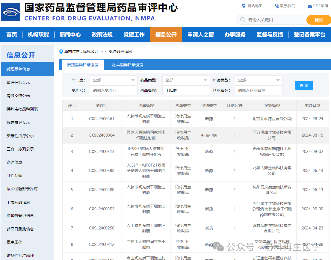Open 审评任务公示 in the sidebar

tap(18, 82)
